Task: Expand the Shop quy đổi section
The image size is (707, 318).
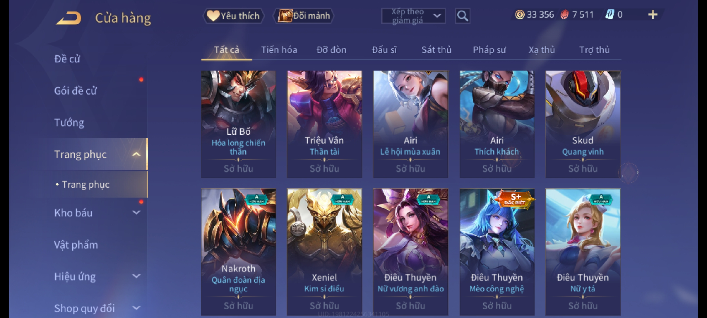Action: tap(136, 308)
